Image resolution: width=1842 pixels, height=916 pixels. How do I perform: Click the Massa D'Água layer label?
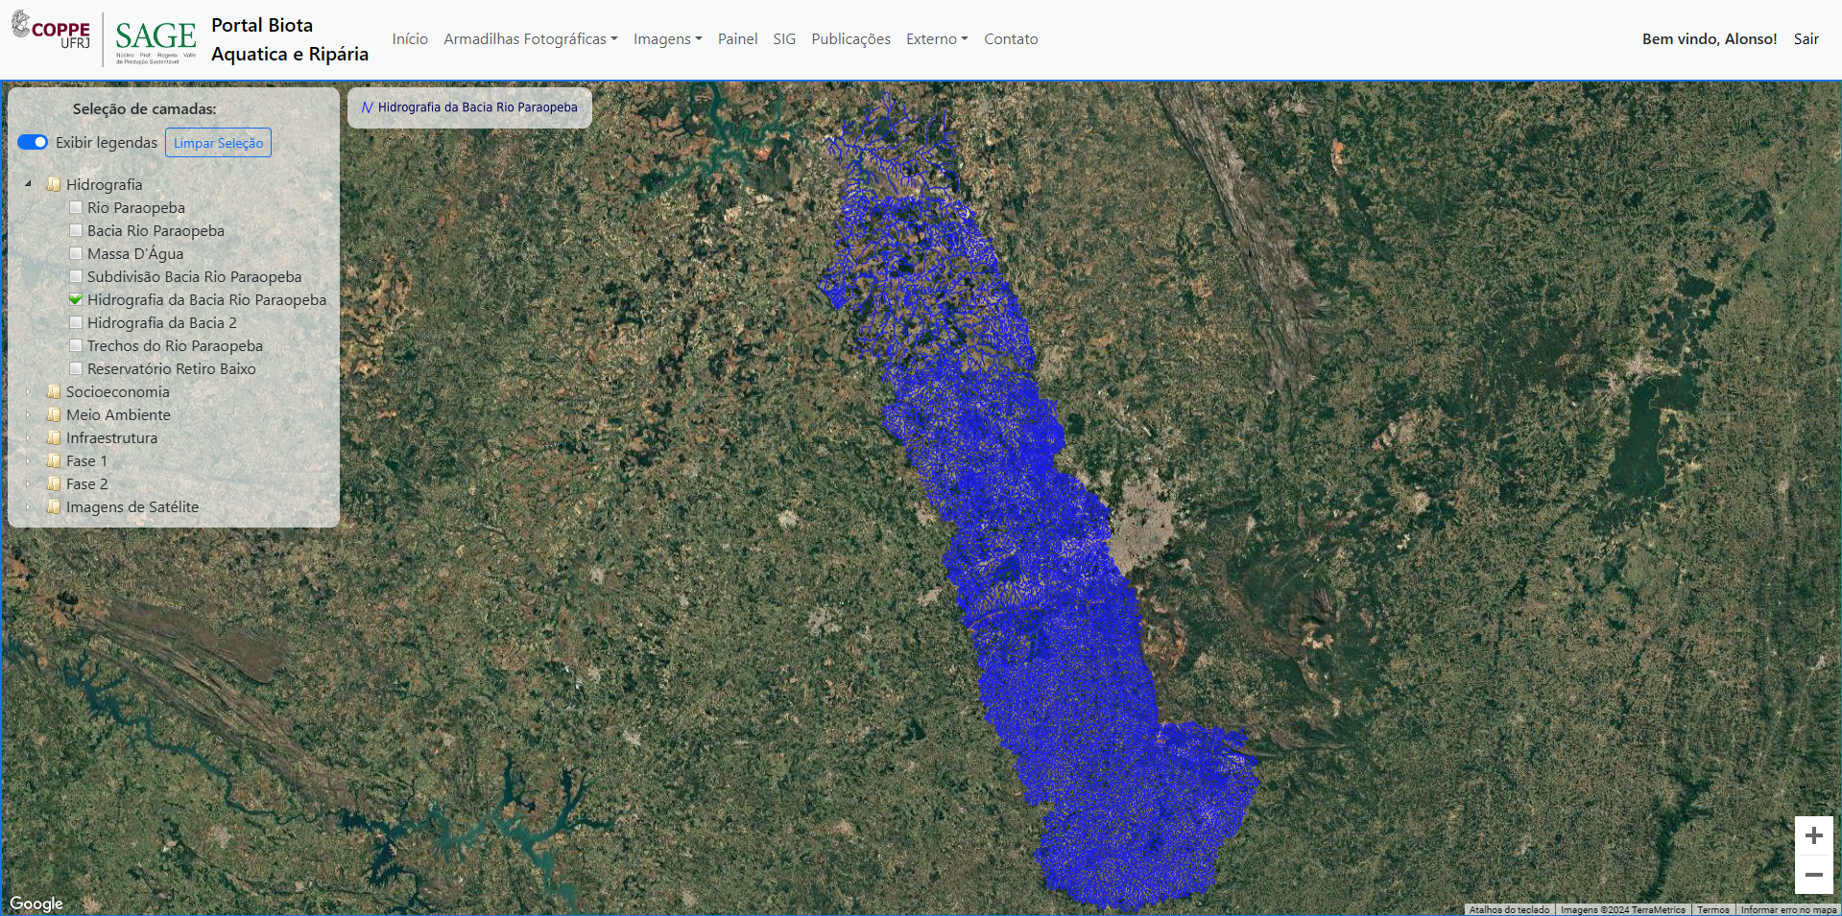pyautogui.click(x=135, y=253)
